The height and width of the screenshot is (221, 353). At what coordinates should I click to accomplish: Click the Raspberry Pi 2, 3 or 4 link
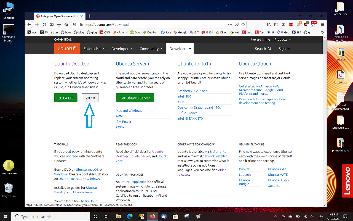click(x=192, y=91)
